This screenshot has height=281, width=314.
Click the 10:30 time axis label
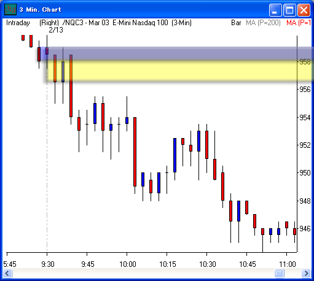(208, 264)
